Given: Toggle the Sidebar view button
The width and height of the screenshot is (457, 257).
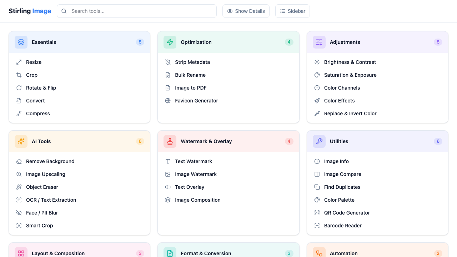Looking at the screenshot, I should tap(292, 11).
